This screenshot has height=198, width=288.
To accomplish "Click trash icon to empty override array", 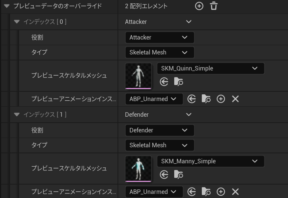I will pyautogui.click(x=213, y=6).
